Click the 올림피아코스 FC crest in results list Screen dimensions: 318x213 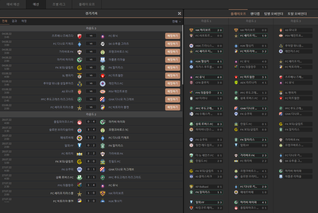79,122
